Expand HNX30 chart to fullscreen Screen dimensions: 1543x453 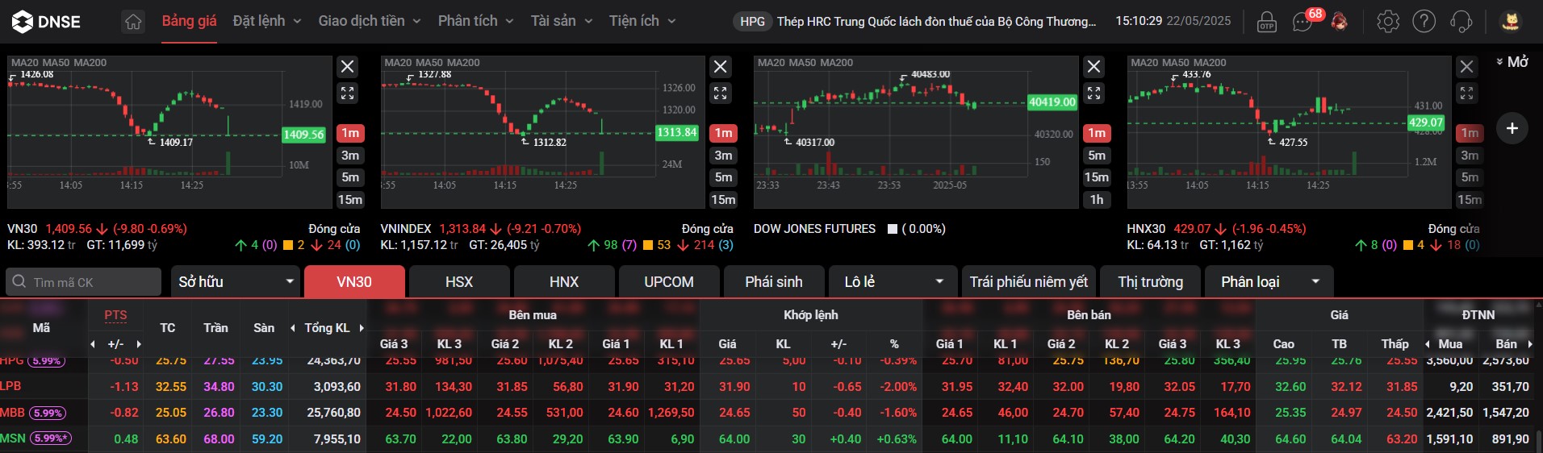pos(1467,93)
